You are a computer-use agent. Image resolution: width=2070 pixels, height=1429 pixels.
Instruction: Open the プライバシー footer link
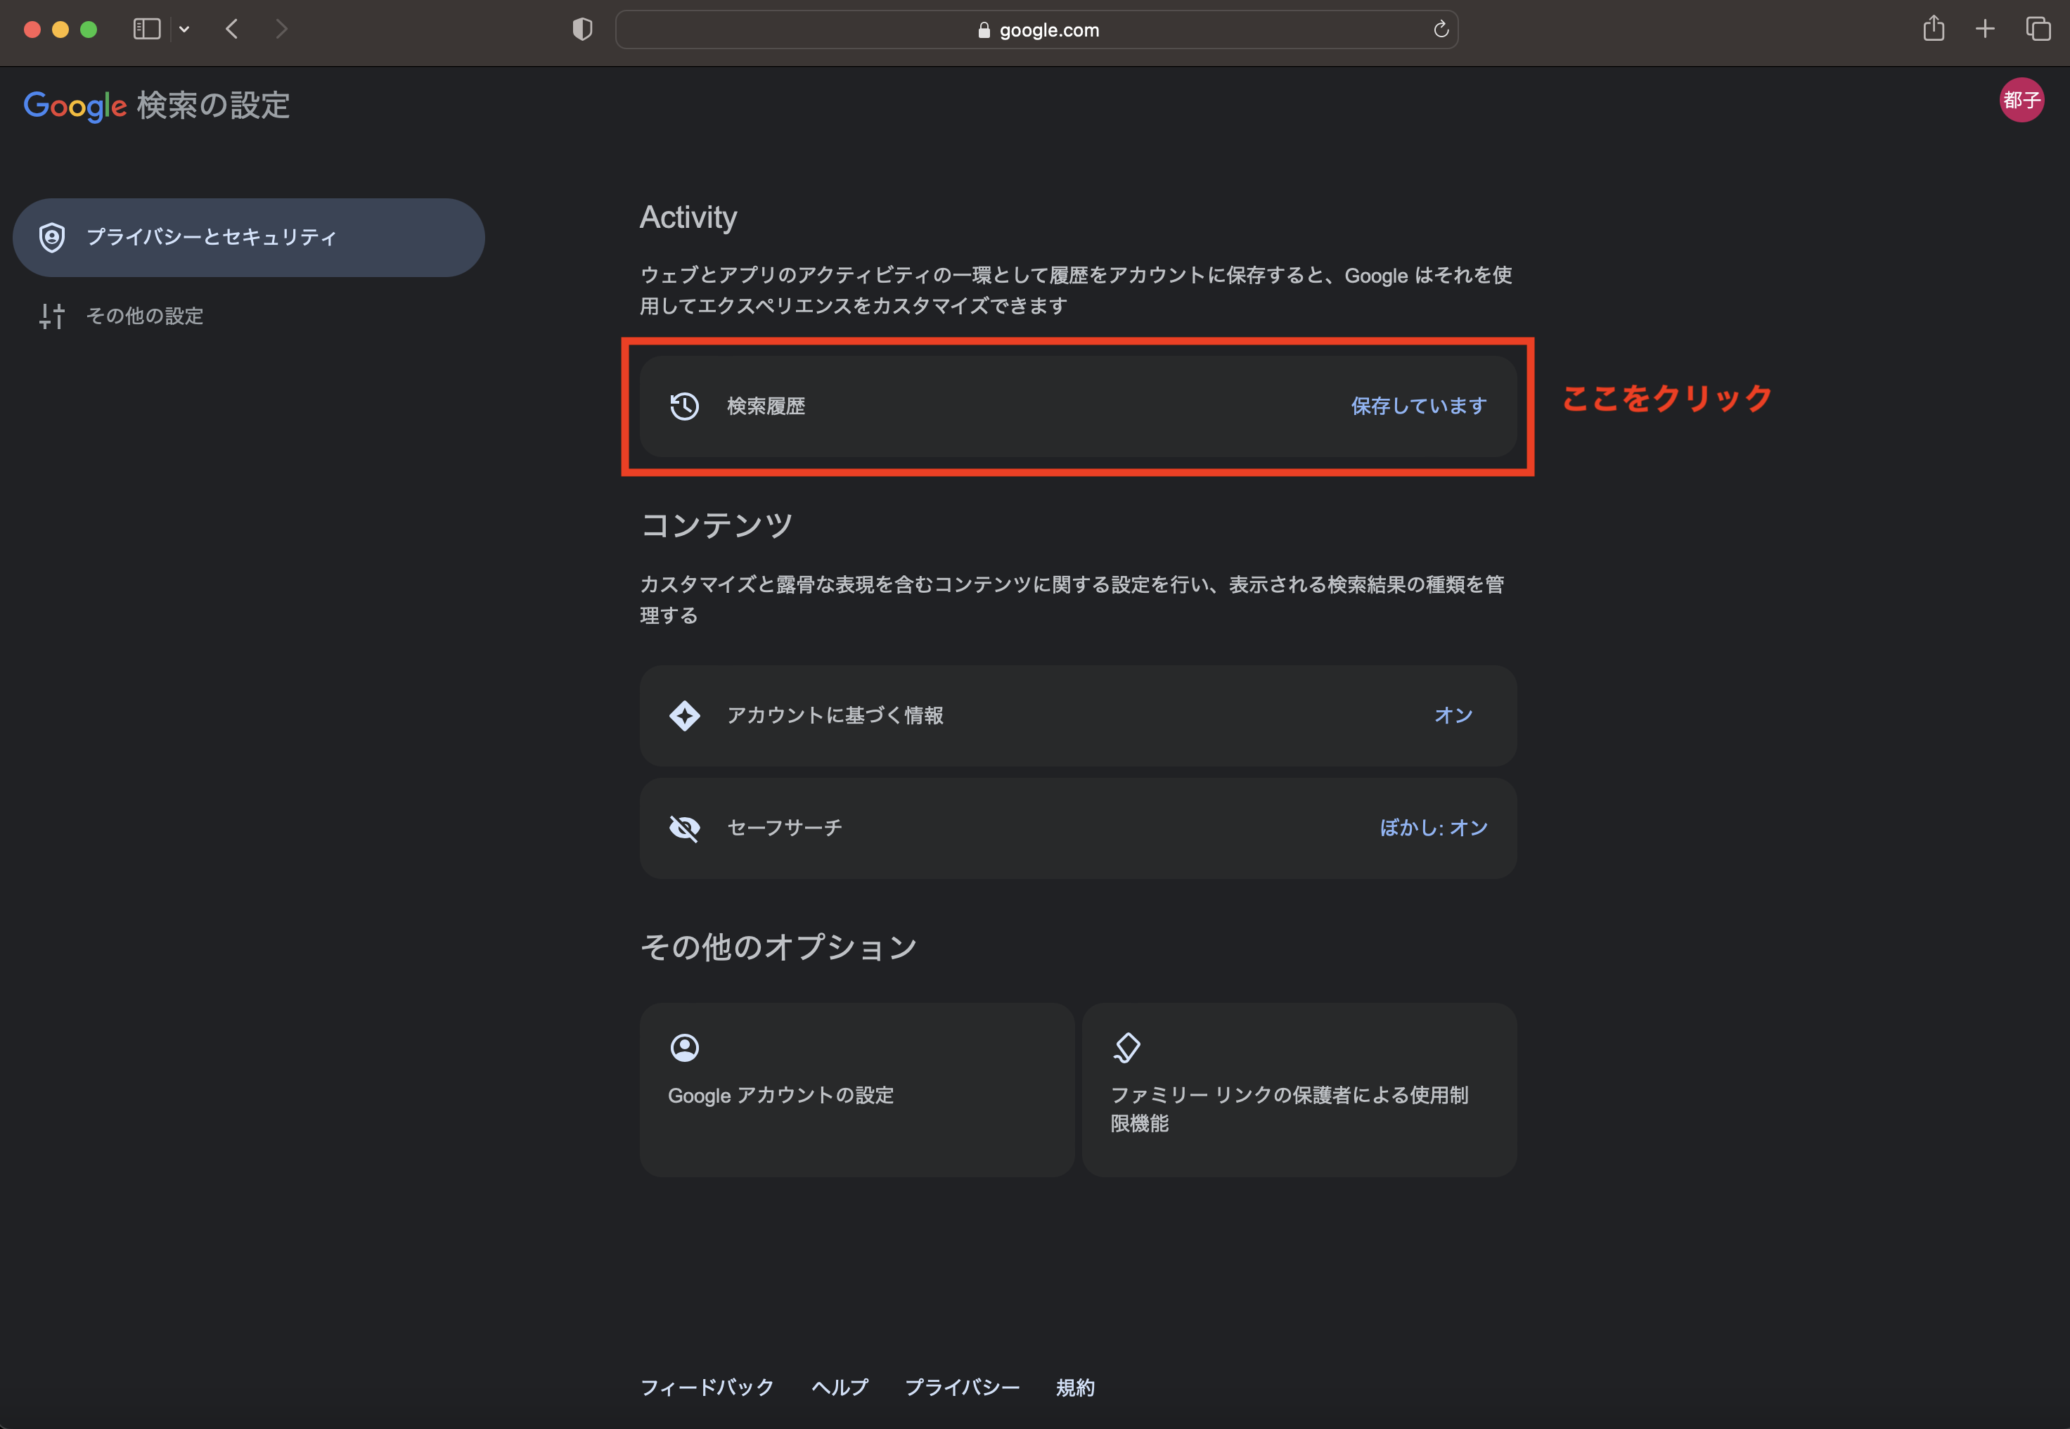click(x=962, y=1388)
